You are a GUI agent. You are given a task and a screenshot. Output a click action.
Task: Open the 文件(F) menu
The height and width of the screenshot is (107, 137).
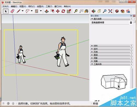[x=5, y=7]
